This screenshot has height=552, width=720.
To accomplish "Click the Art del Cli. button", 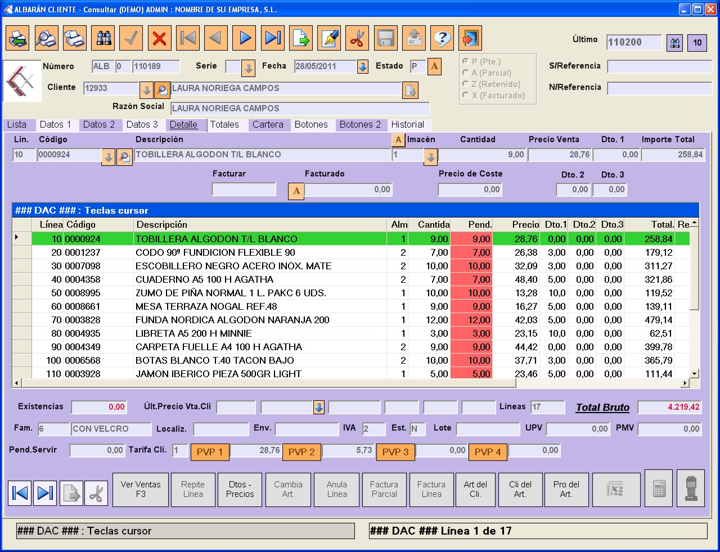I will coord(475,490).
